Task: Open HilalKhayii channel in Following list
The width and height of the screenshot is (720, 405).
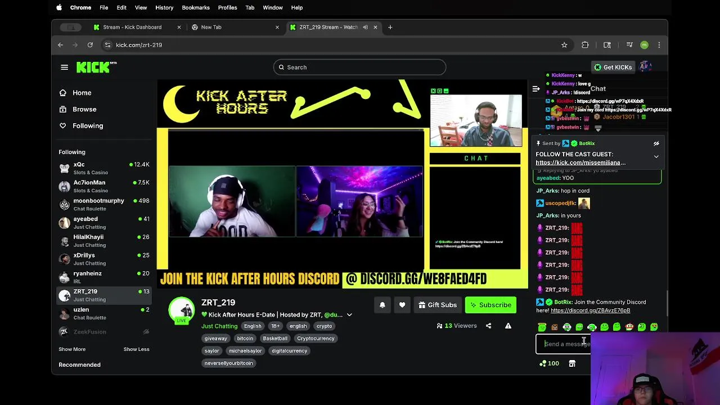Action: coord(104,241)
